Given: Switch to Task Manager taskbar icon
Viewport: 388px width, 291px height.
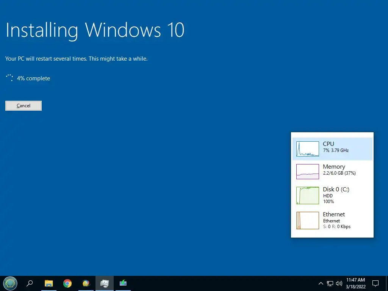Looking at the screenshot, I should coord(105,283).
